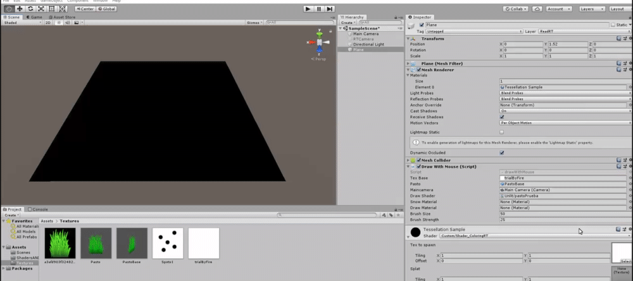Start Play mode with the Play button
Viewport: 633px width, 281px height.
308,9
